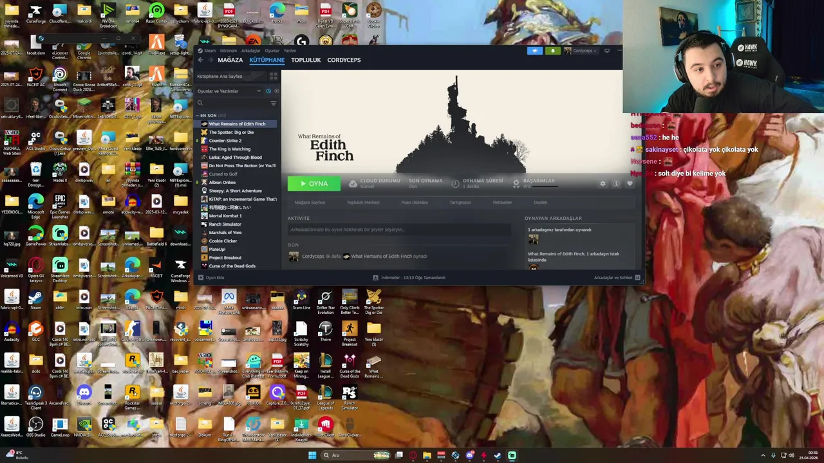Open Arkadaşlar ve Sohbet
This screenshot has height=463, width=824.
tap(617, 278)
